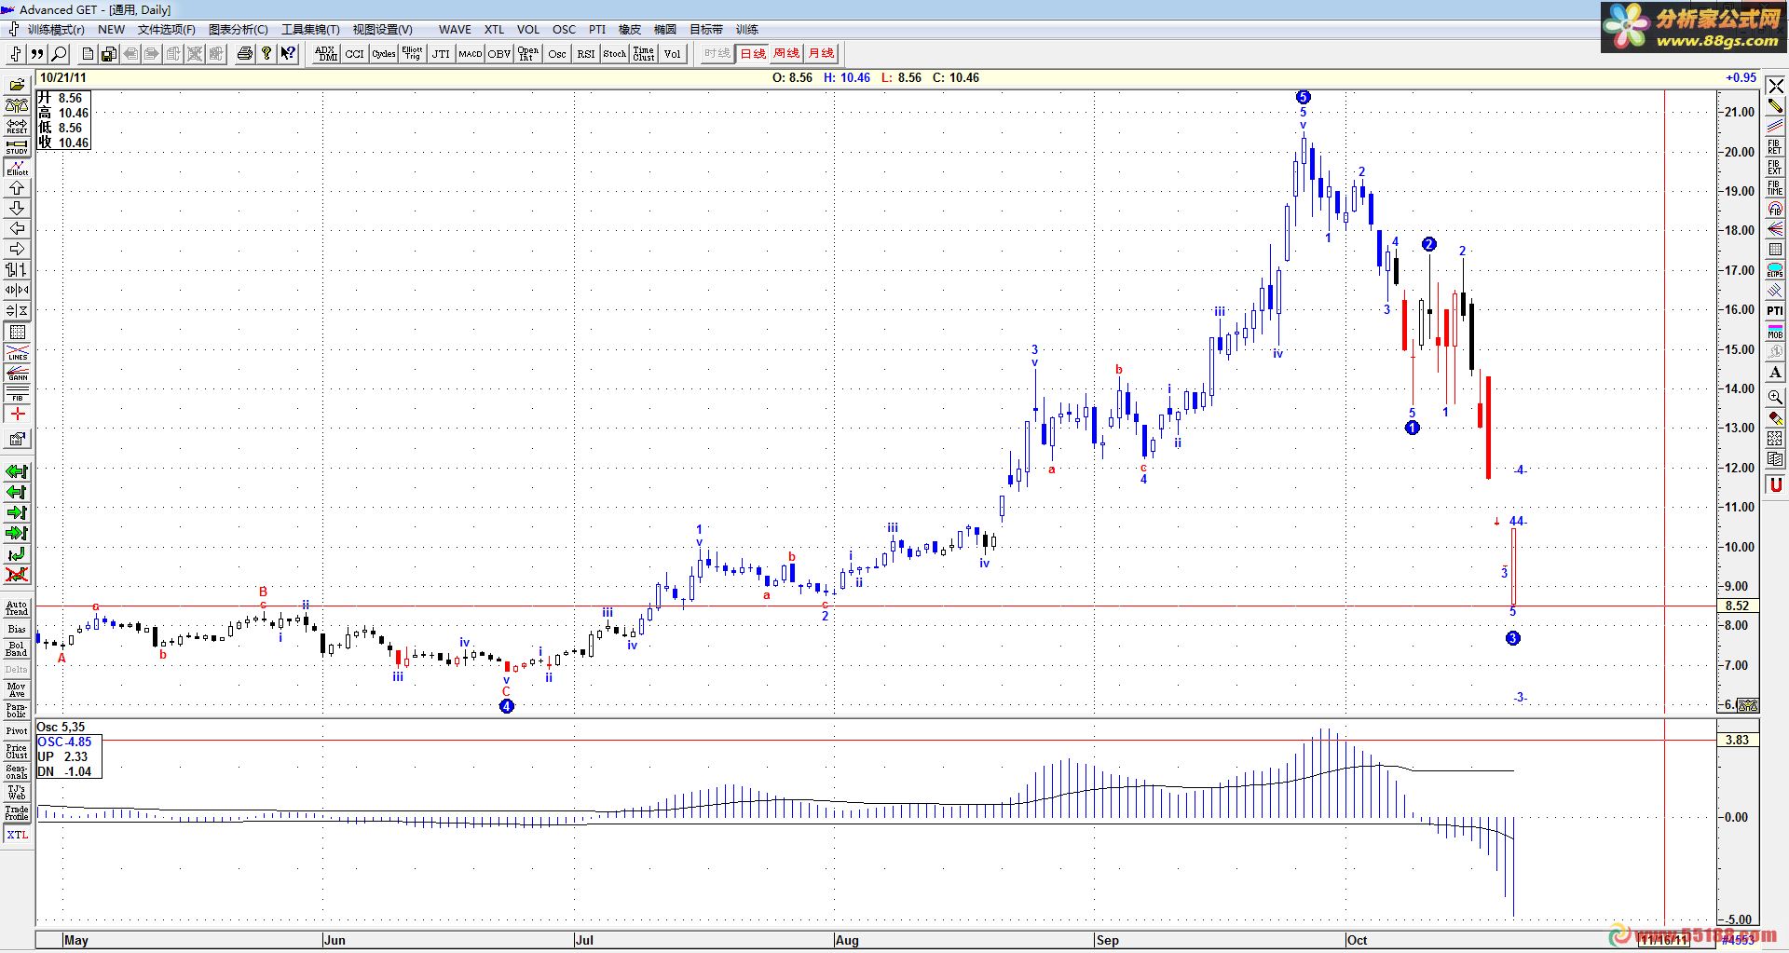Click the Auto Trend button
Image resolution: width=1789 pixels, height=953 pixels.
[x=17, y=608]
